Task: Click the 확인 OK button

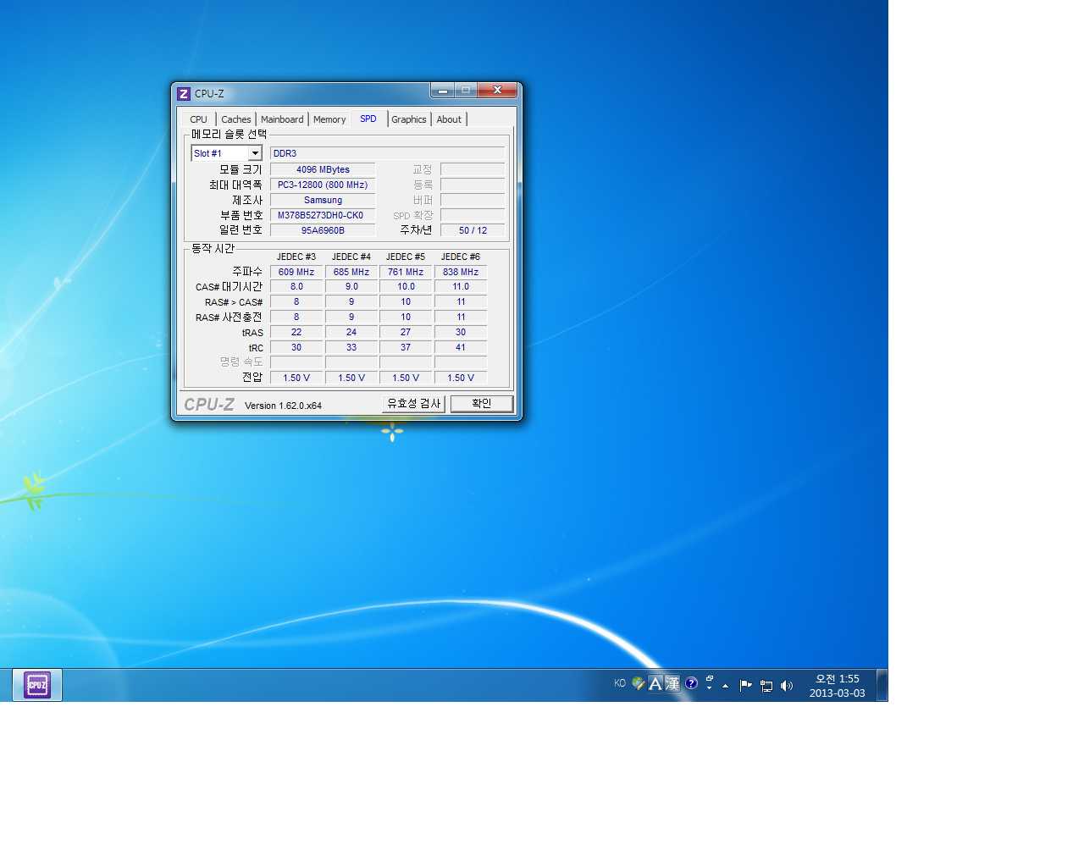Action: (482, 404)
